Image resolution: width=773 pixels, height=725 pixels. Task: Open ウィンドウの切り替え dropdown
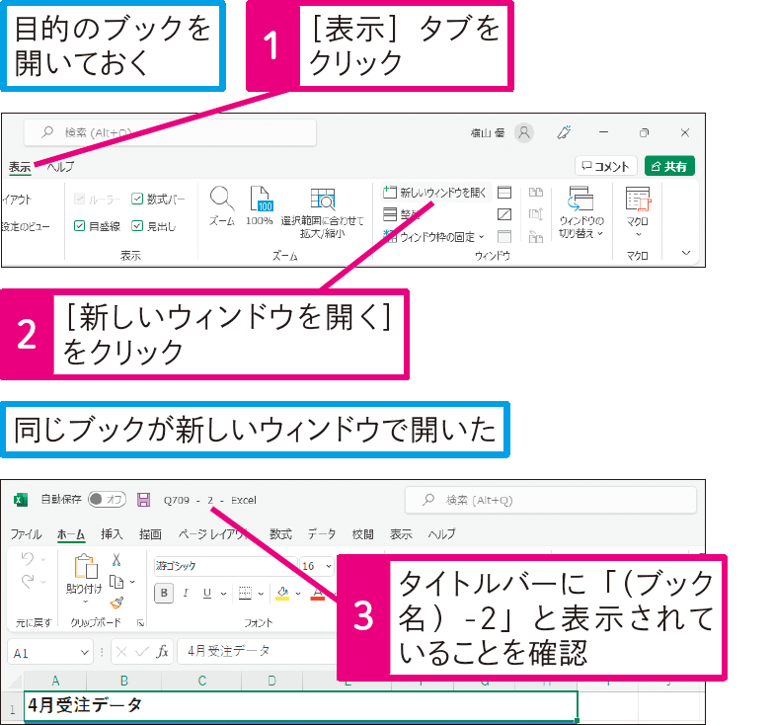580,212
